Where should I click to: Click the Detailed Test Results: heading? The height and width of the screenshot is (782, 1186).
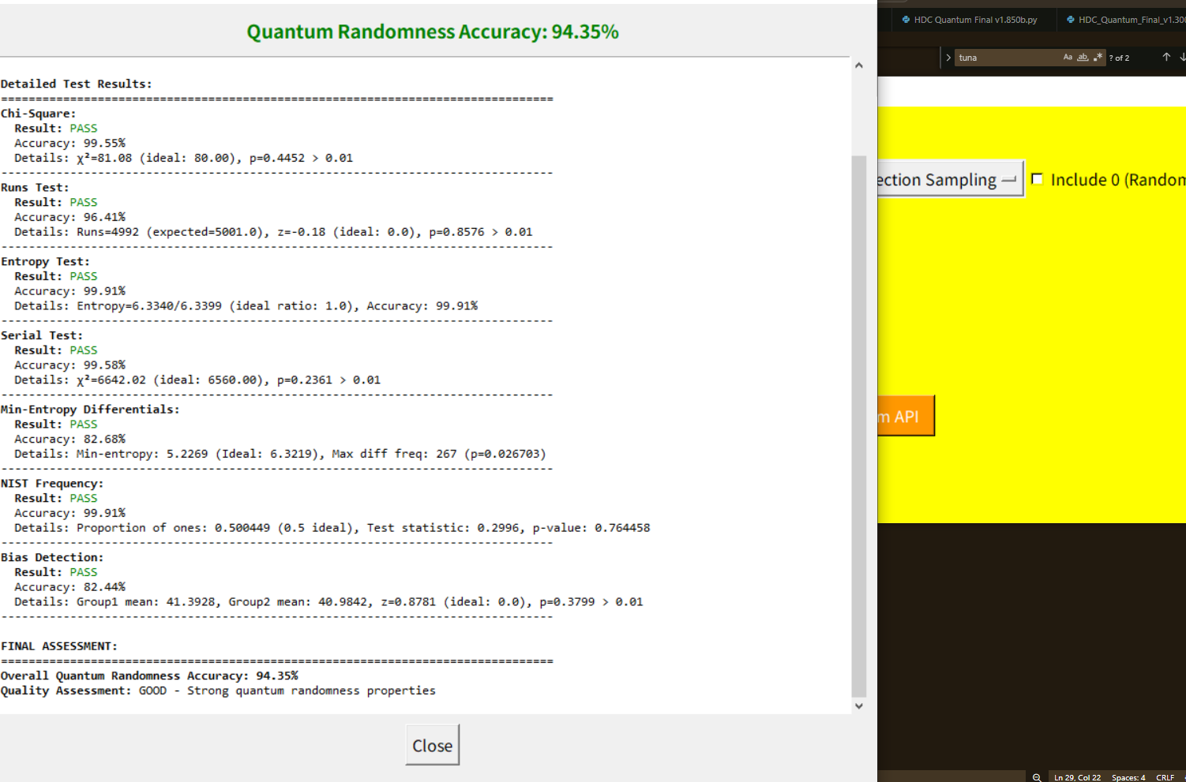(x=77, y=84)
